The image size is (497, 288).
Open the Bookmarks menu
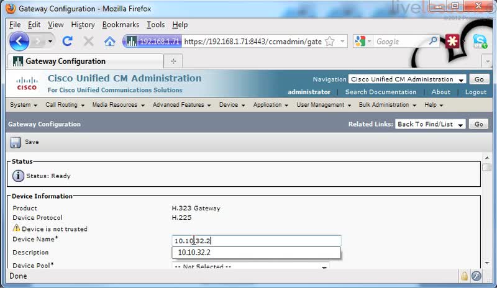121,25
